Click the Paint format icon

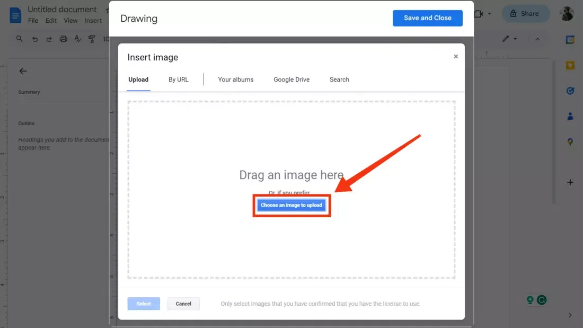92,39
